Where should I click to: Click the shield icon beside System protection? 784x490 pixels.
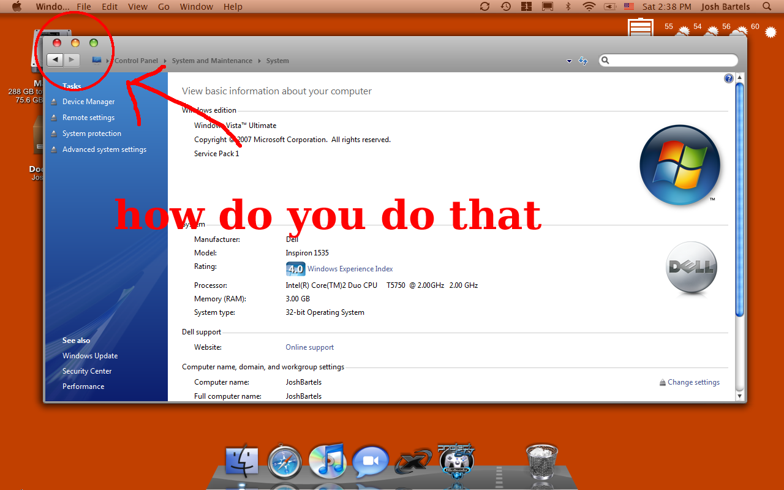[x=55, y=134]
